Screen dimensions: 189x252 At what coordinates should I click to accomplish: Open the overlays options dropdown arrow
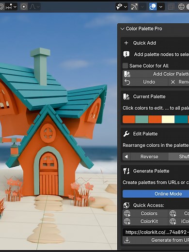tap(161, 7)
